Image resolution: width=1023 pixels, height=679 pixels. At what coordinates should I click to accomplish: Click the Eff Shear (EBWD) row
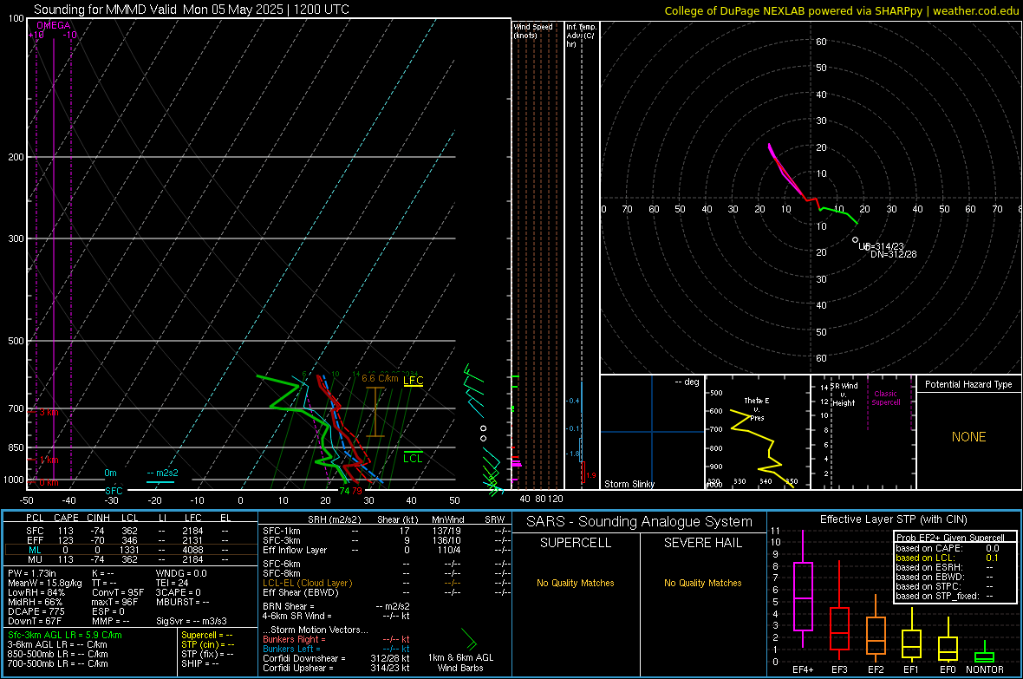click(x=387, y=592)
